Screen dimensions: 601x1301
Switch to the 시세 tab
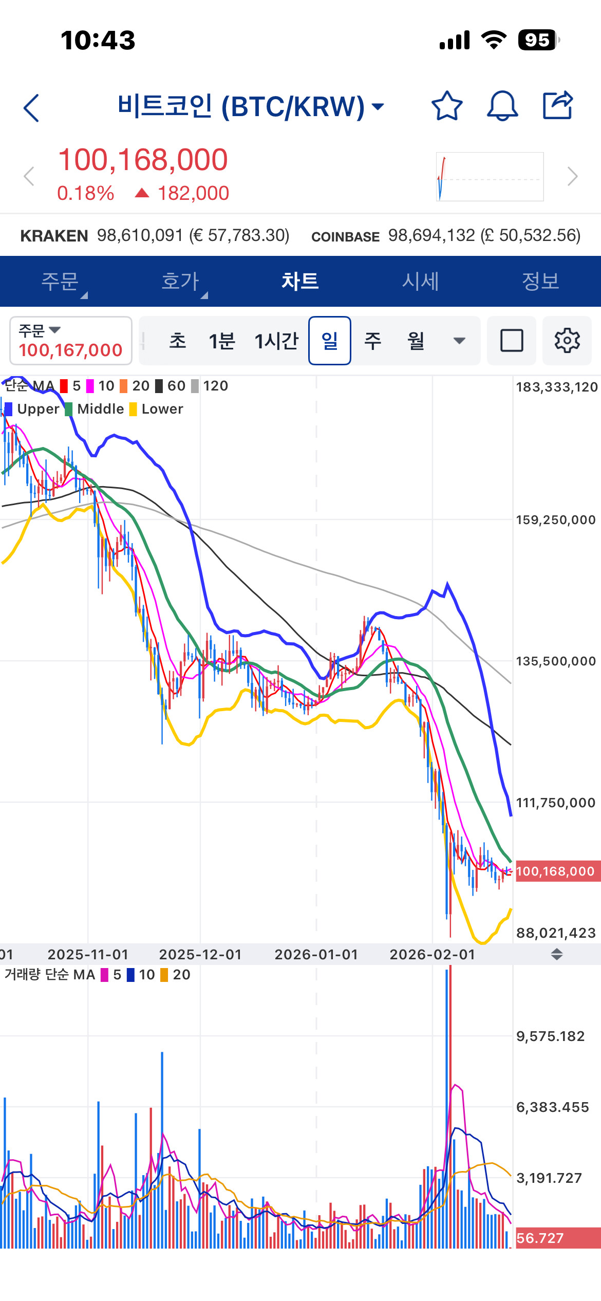(x=420, y=282)
